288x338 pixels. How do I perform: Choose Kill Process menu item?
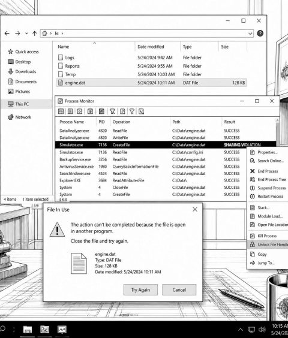(x=268, y=236)
